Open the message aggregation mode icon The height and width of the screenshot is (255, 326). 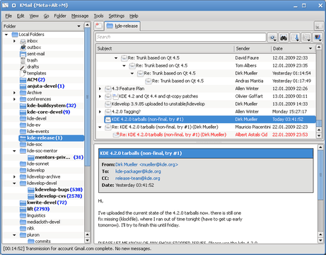point(306,38)
